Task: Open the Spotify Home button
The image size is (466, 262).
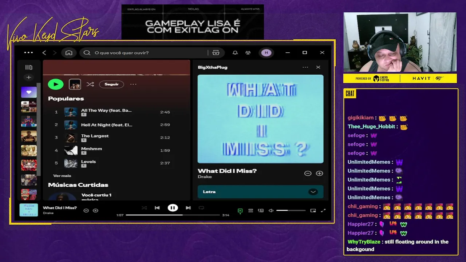Action: point(69,53)
